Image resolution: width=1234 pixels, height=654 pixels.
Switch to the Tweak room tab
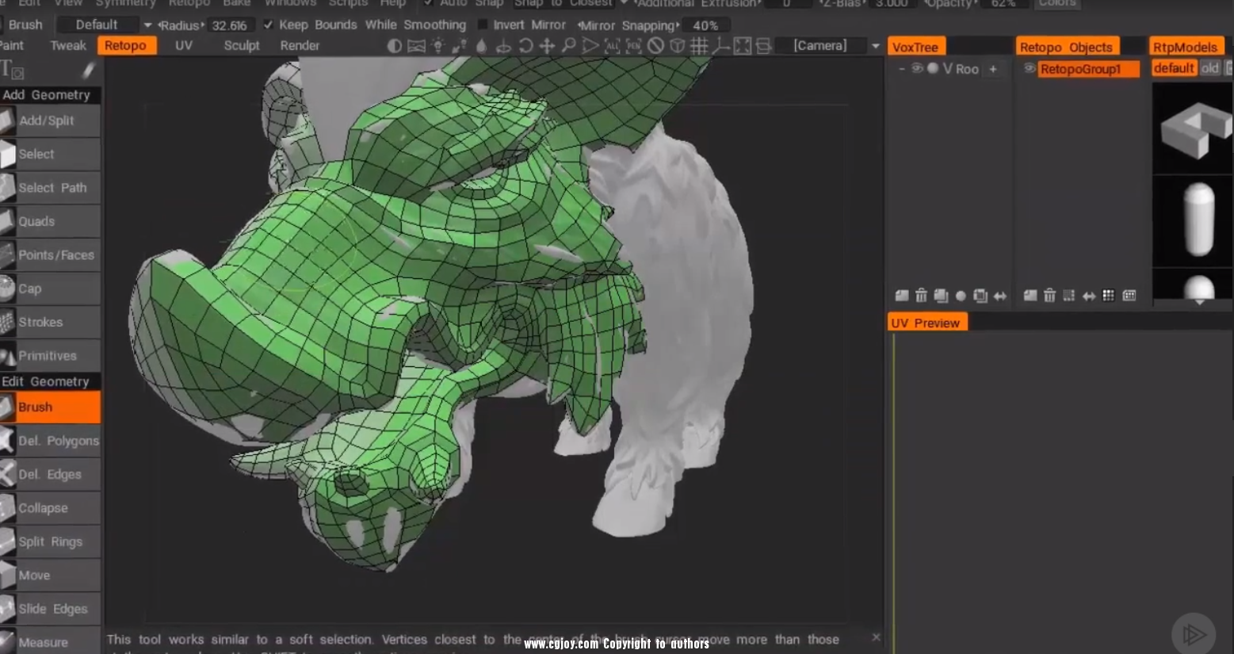tap(68, 46)
